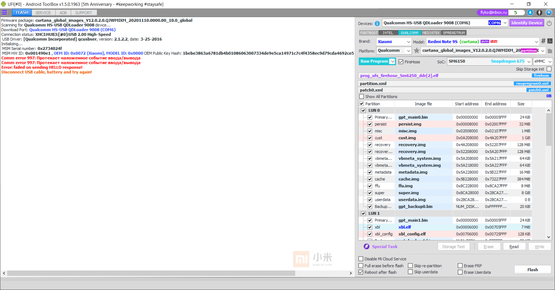Open the eMMC storage type dropdown
The width and height of the screenshot is (555, 290).
pyautogui.click(x=543, y=61)
